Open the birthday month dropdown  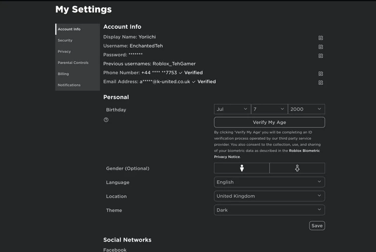point(232,109)
